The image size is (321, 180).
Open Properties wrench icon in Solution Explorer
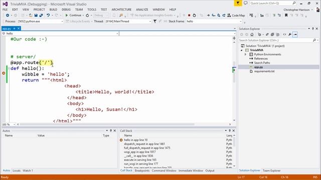point(290,34)
